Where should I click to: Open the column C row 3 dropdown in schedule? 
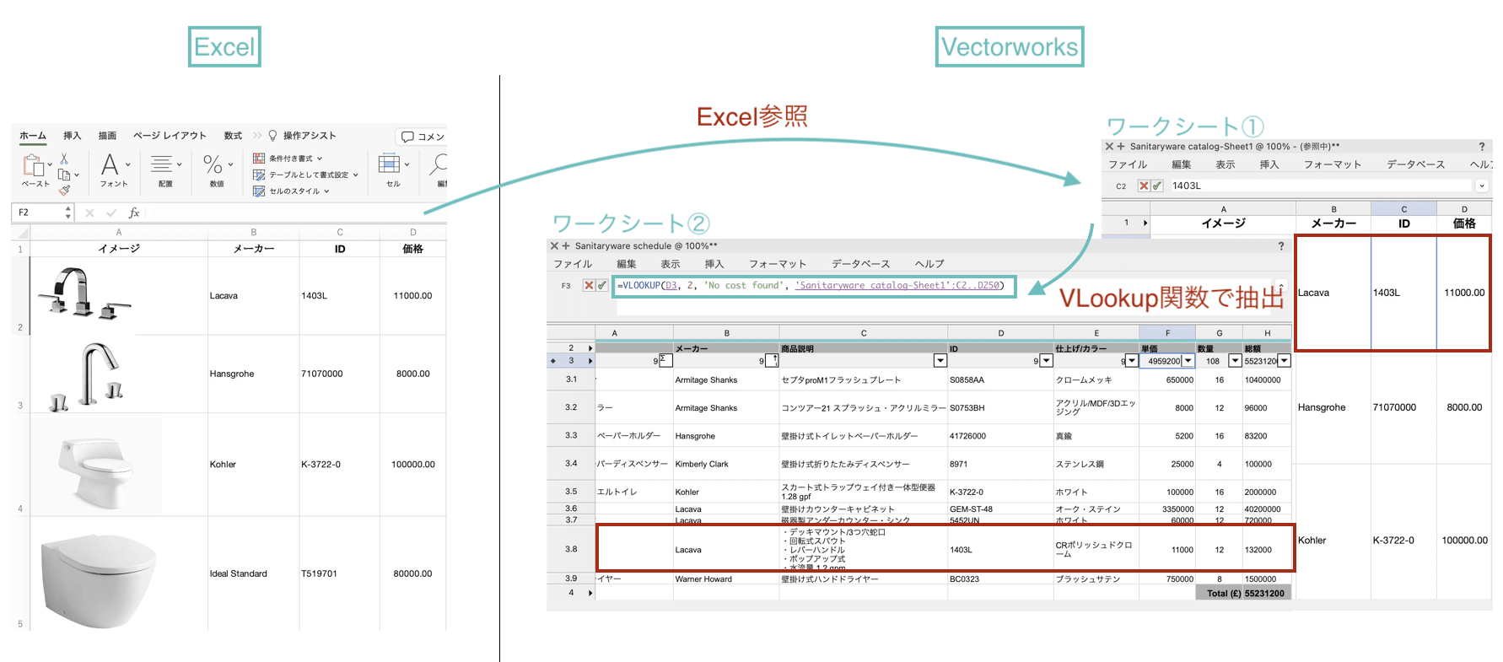pos(940,361)
